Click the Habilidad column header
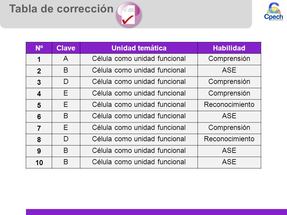The image size is (287, 215). [229, 48]
